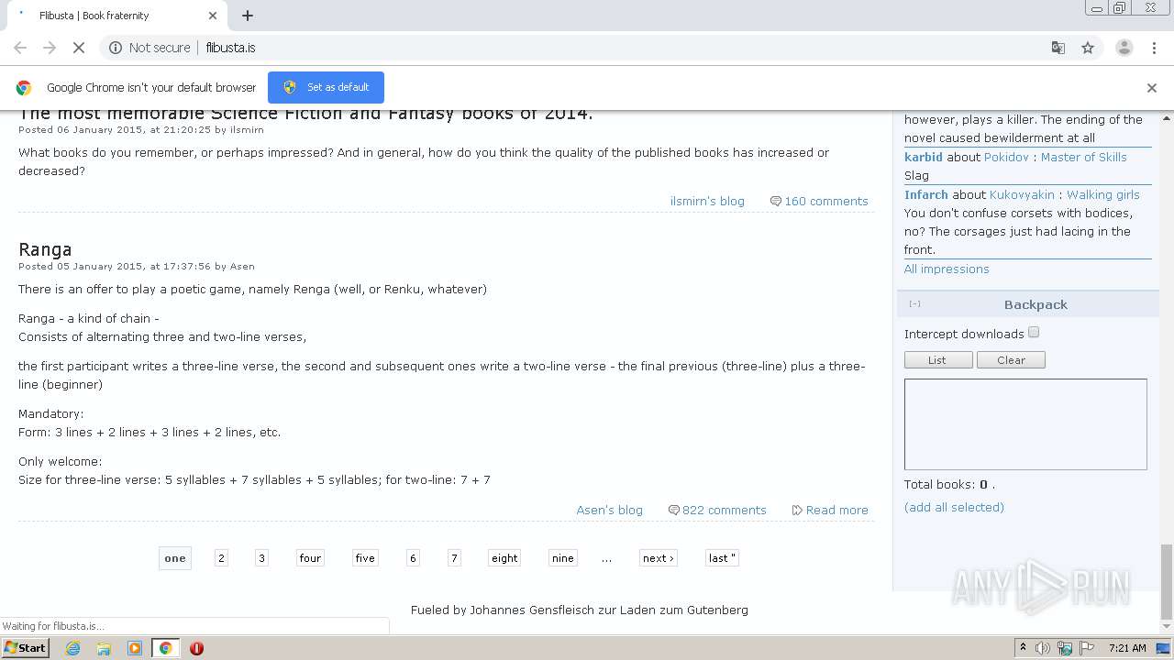Go to pagination page eight
Image resolution: width=1174 pixels, height=660 pixels.
pyautogui.click(x=504, y=557)
